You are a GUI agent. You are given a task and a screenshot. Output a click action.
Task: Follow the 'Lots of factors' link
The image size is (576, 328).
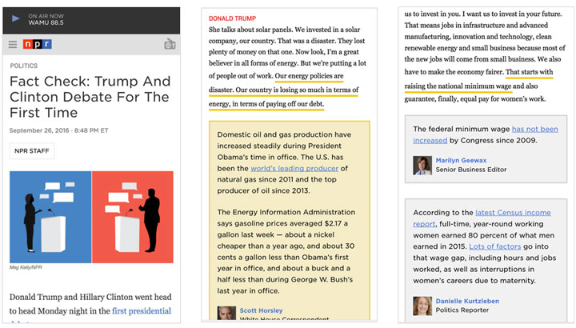click(495, 246)
